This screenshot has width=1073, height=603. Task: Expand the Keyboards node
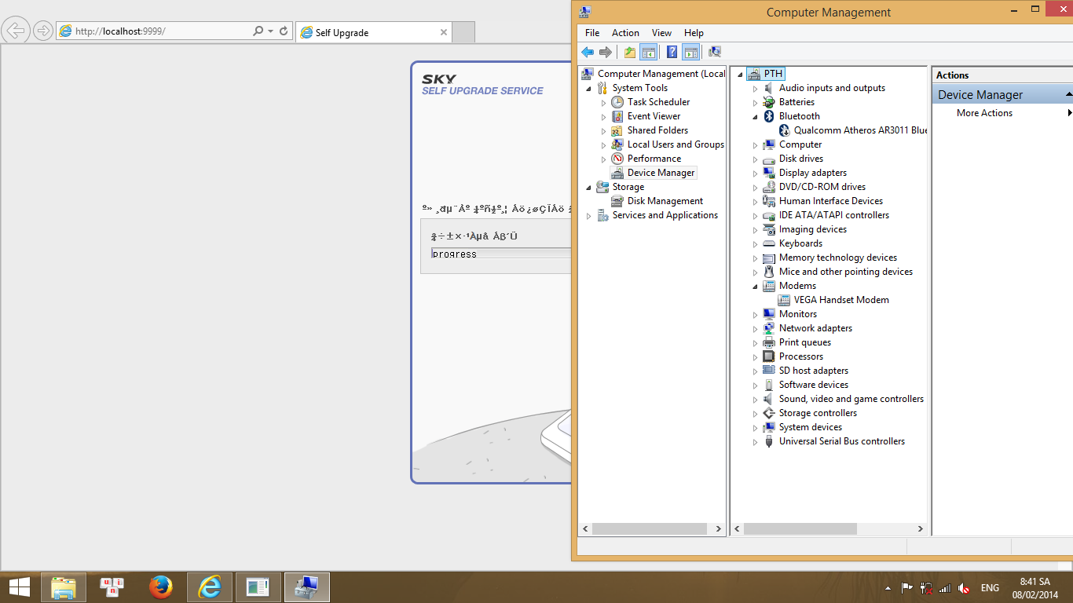[756, 244]
